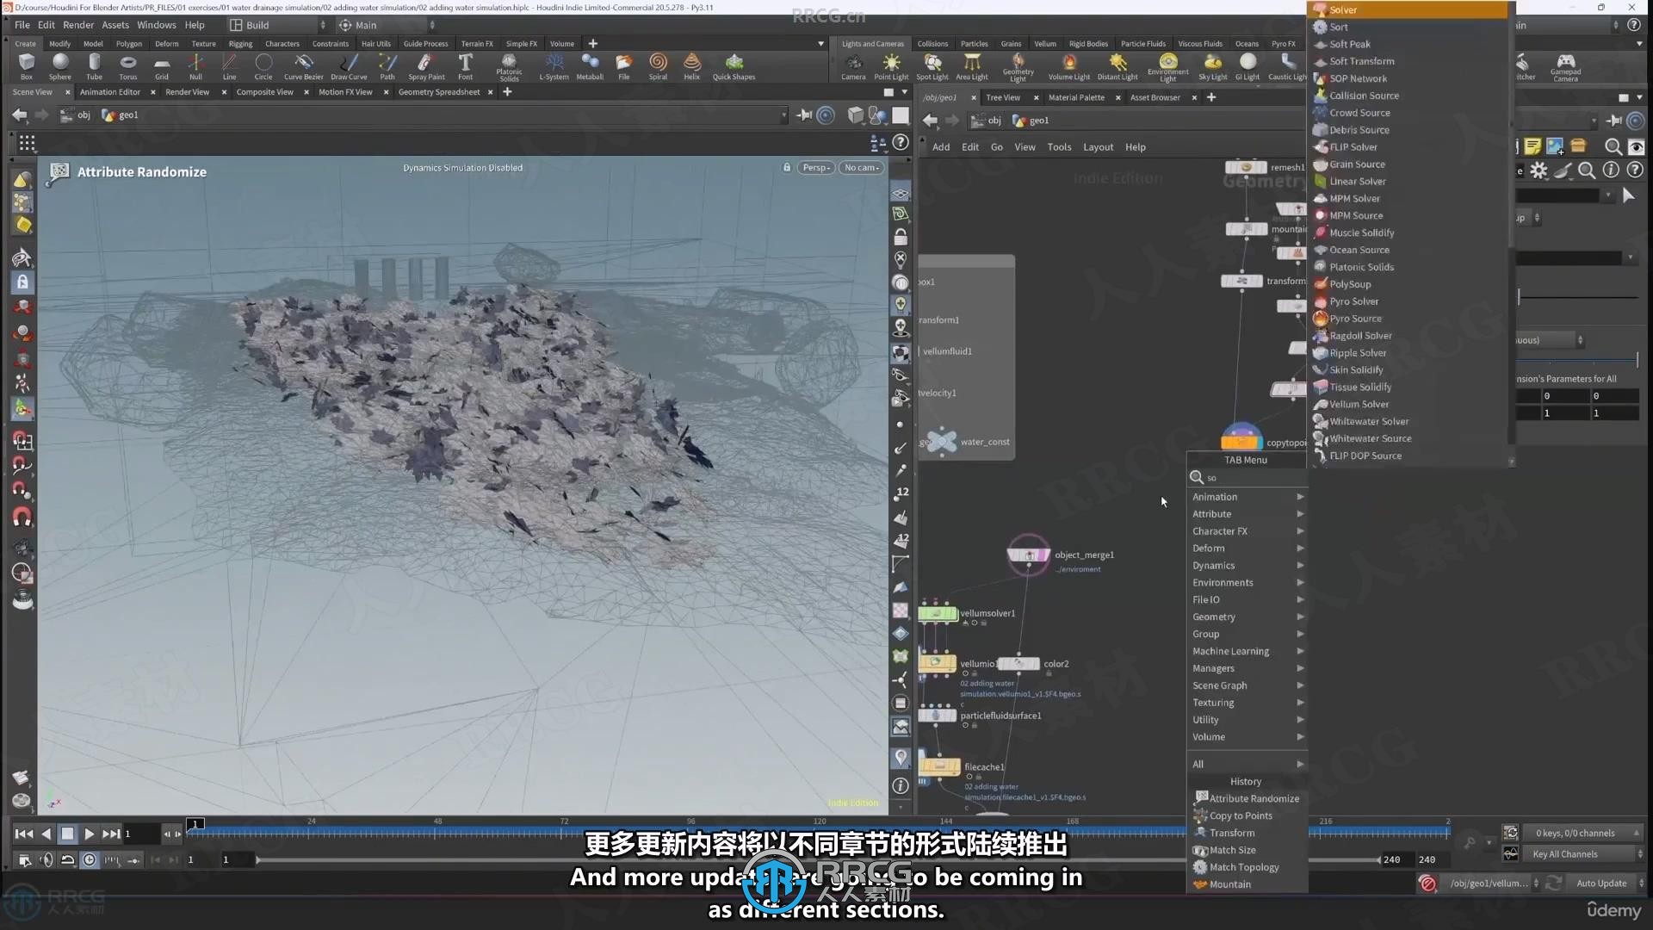Image resolution: width=1653 pixels, height=930 pixels.
Task: Open the Persp viewport dropdown
Action: [815, 168]
